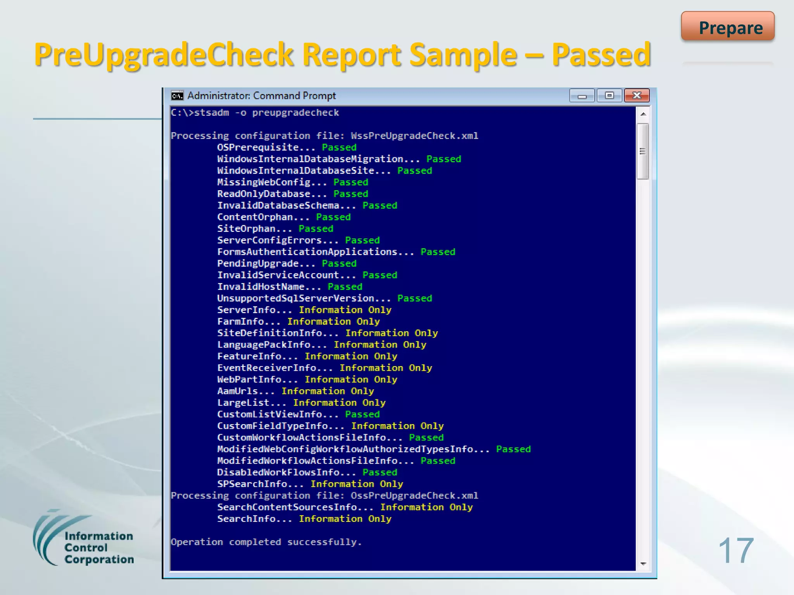Click the slide title 'PreUpgradeCheck Report Sample – Passed'
794x595 pixels.
pyautogui.click(x=343, y=55)
